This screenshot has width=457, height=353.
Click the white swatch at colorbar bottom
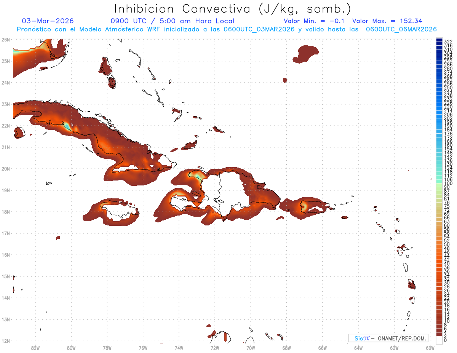point(439,340)
